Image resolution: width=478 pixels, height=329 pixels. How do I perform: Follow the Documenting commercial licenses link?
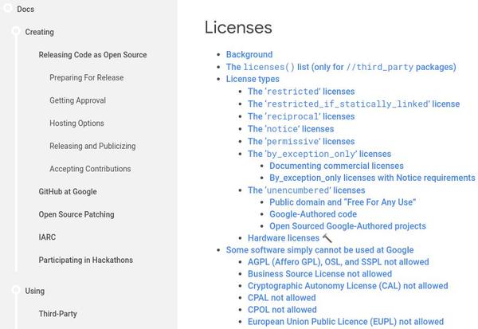click(336, 166)
